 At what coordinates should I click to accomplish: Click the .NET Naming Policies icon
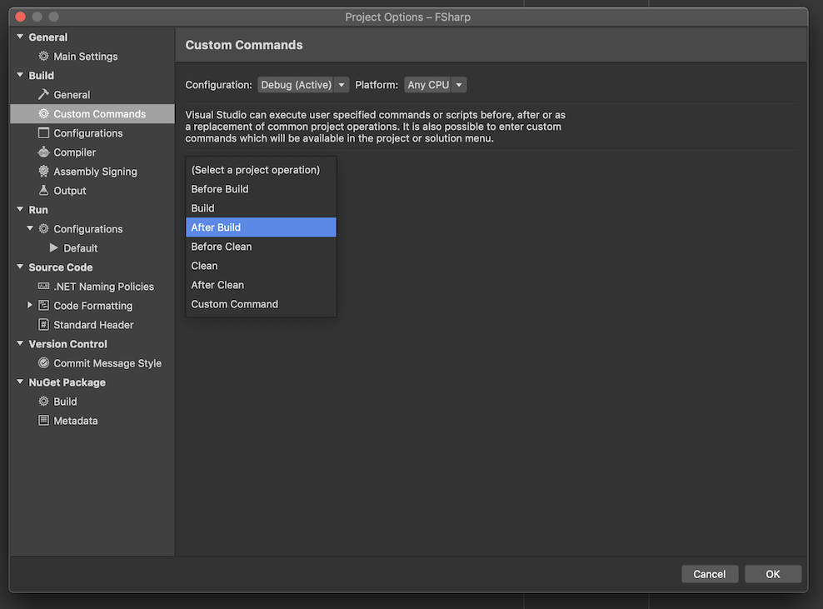click(43, 286)
